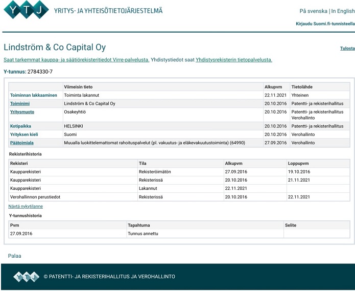Open the Yritysmuoto history link
The image size is (355, 291).
[x=22, y=112]
